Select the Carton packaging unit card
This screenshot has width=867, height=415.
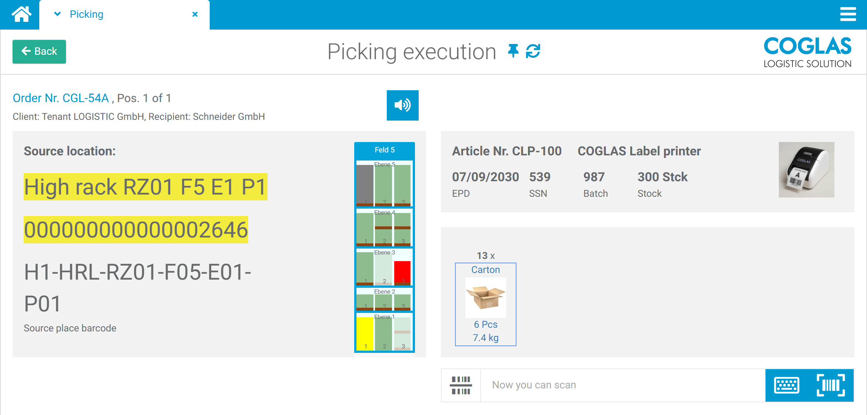[485, 304]
